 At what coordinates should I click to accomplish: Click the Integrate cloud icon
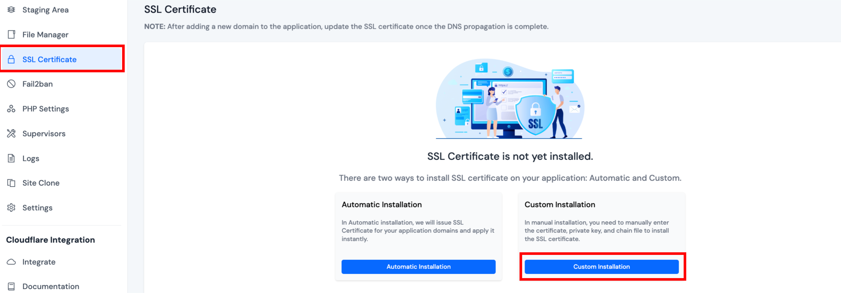point(11,262)
